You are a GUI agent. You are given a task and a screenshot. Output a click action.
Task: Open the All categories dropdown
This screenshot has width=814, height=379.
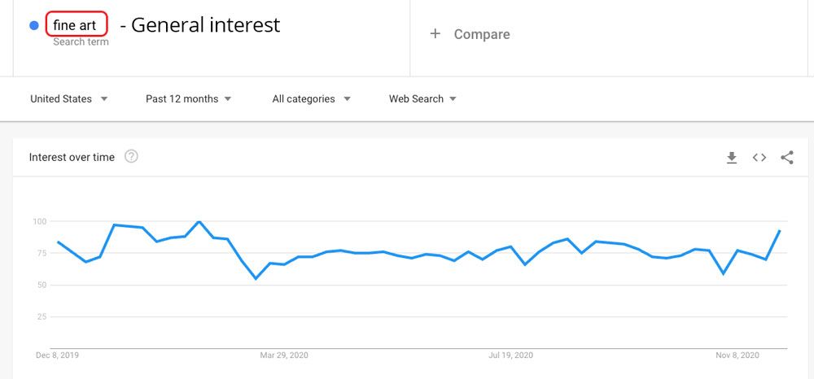coord(312,98)
